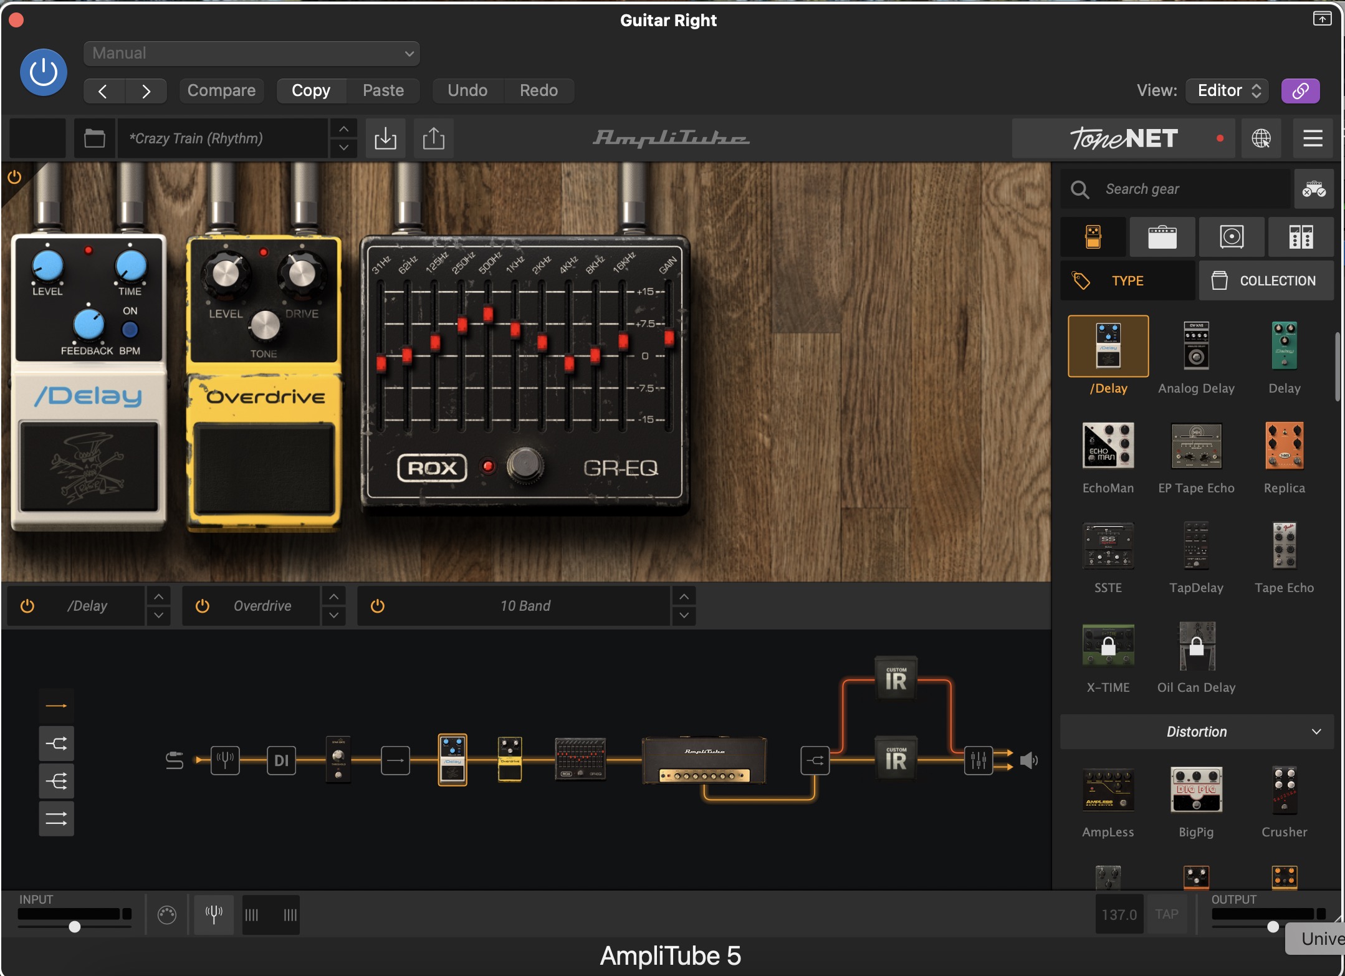Select the amp head in signal chain

tap(704, 760)
